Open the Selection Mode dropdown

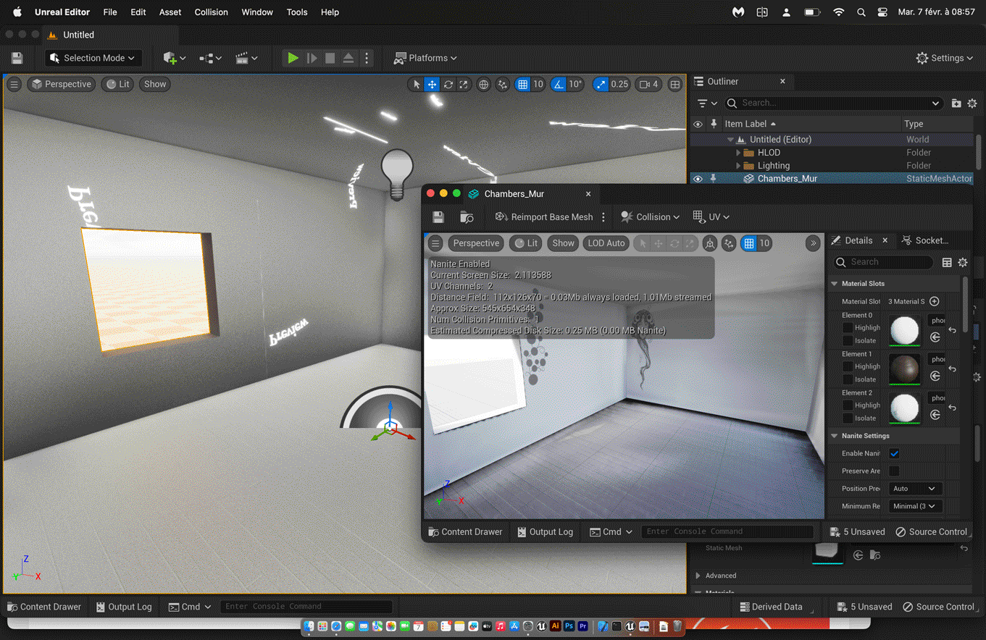93,58
